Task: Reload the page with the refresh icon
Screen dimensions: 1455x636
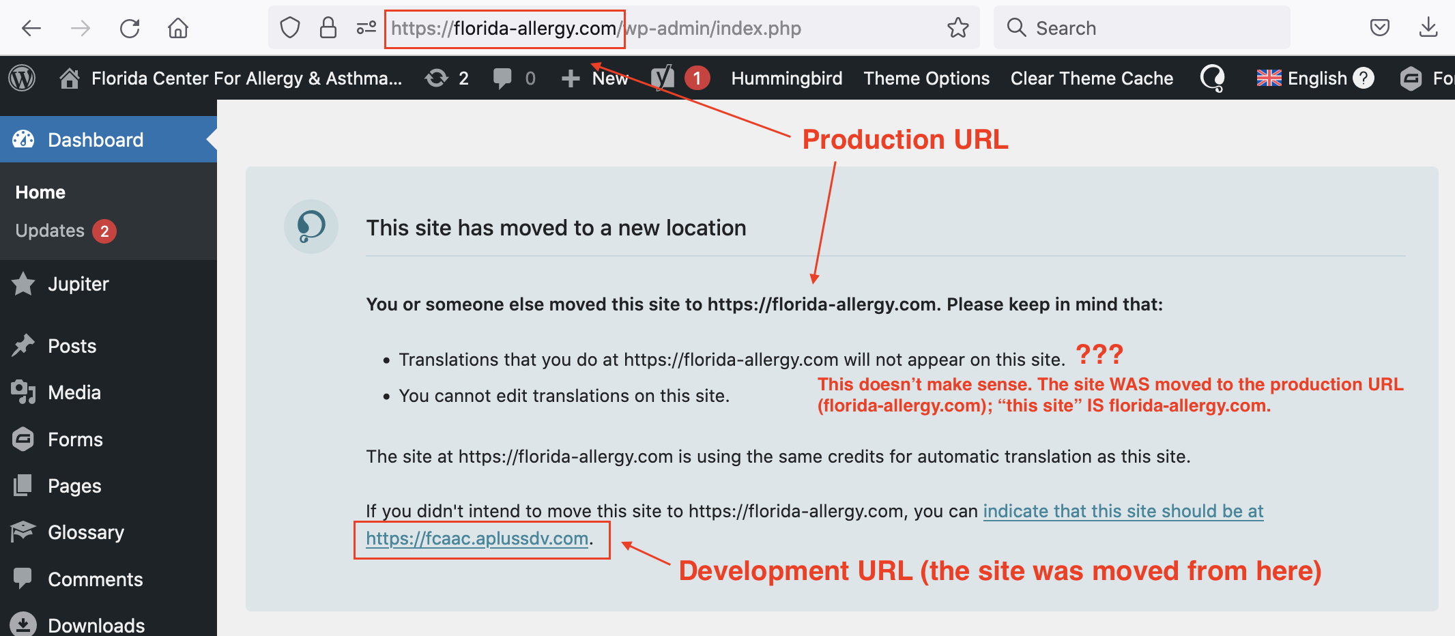Action: point(130,28)
